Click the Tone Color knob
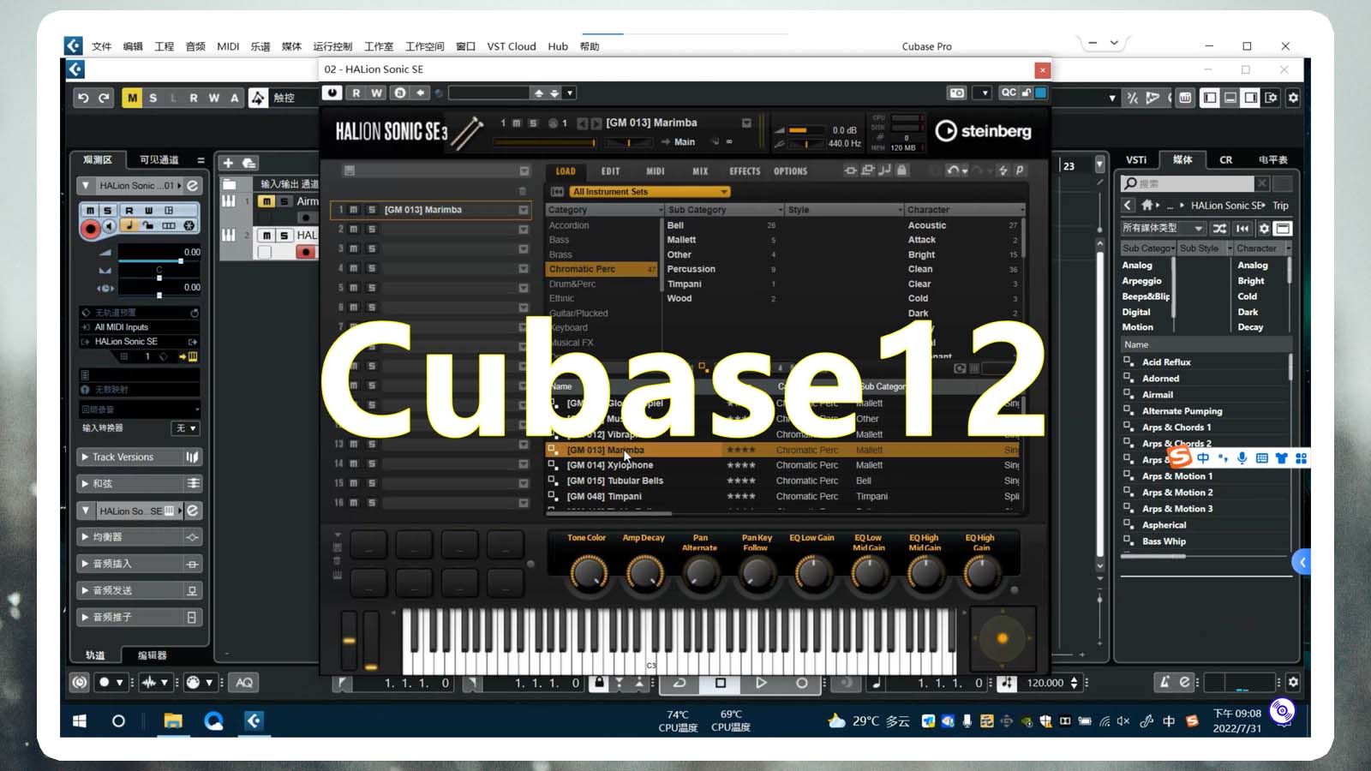The image size is (1371, 771). 588,572
